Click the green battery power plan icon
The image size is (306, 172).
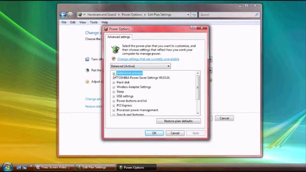pyautogui.click(x=115, y=49)
